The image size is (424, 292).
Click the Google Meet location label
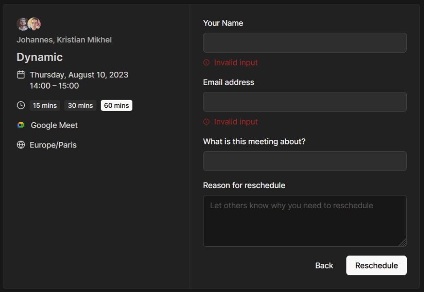click(x=54, y=125)
